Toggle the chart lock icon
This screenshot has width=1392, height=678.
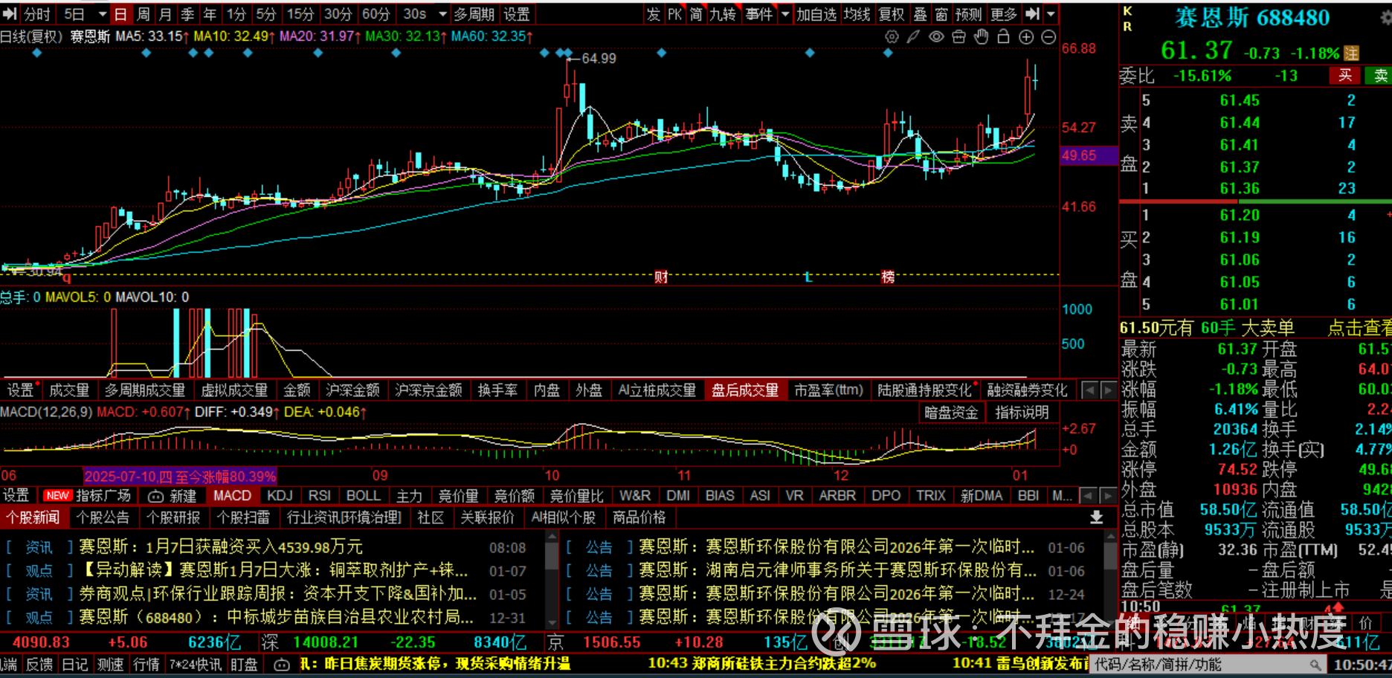pyautogui.click(x=1003, y=36)
